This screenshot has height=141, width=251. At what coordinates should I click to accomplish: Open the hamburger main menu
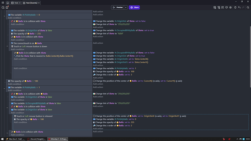tap(3, 3)
